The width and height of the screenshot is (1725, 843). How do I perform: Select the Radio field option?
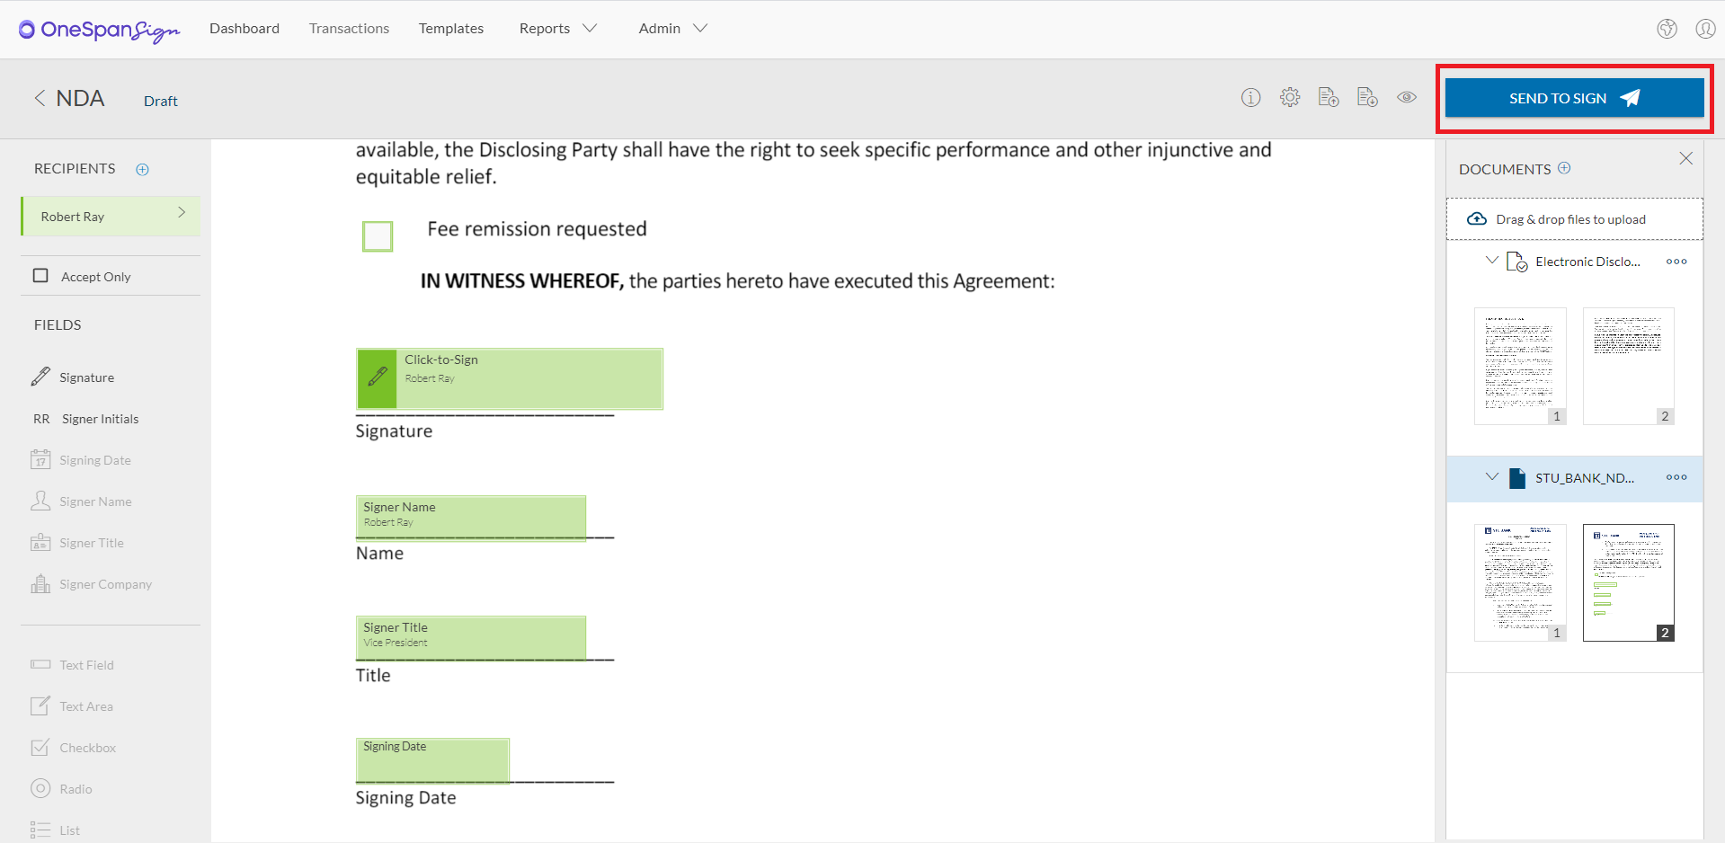76,788
